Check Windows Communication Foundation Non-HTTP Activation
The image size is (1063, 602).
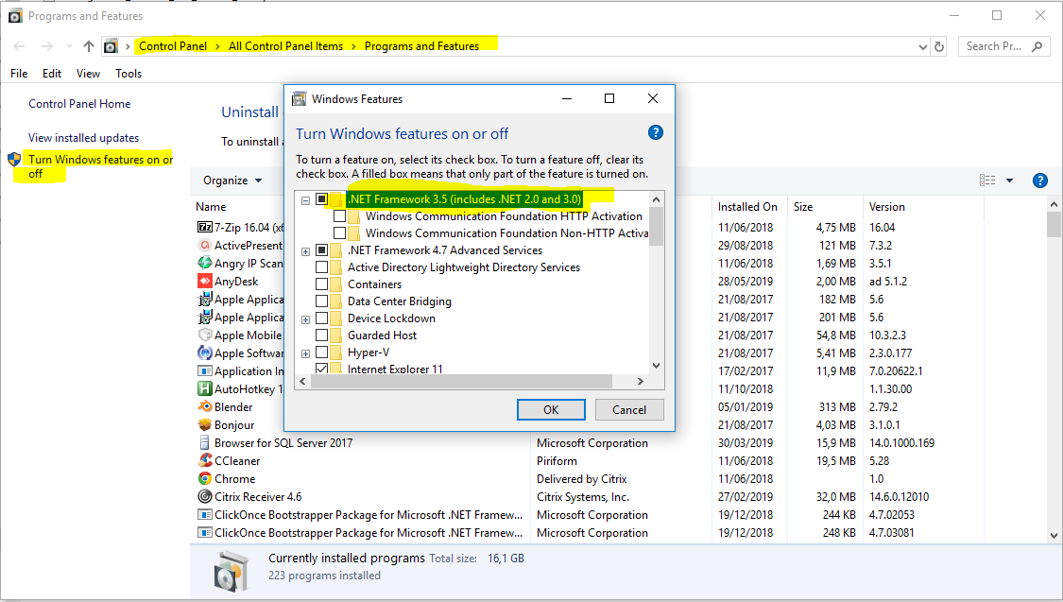[339, 233]
